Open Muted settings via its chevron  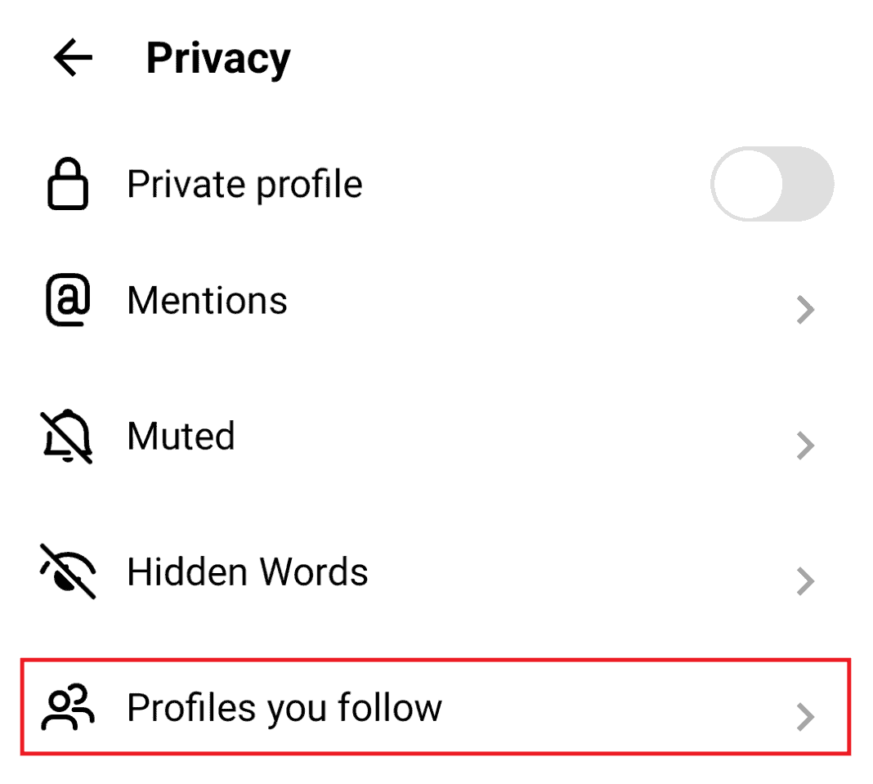806,445
